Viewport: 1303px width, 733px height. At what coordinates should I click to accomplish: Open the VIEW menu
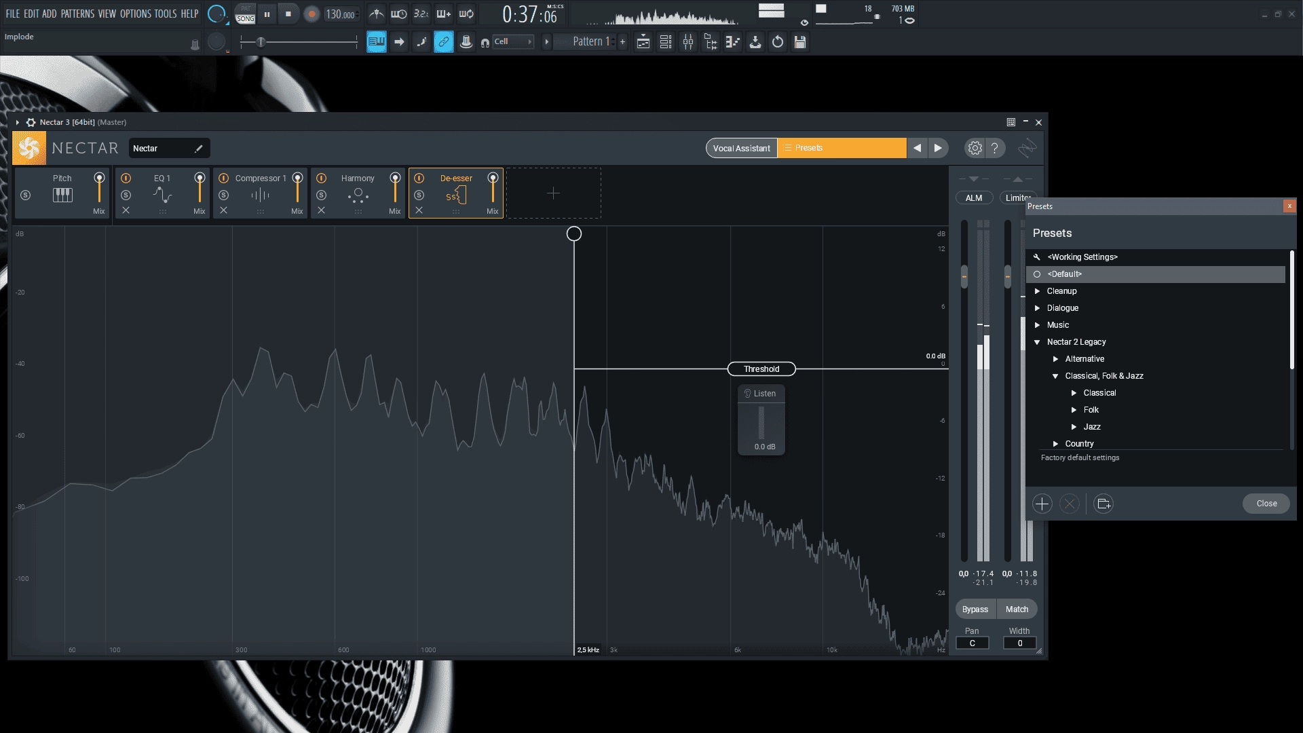pos(107,14)
